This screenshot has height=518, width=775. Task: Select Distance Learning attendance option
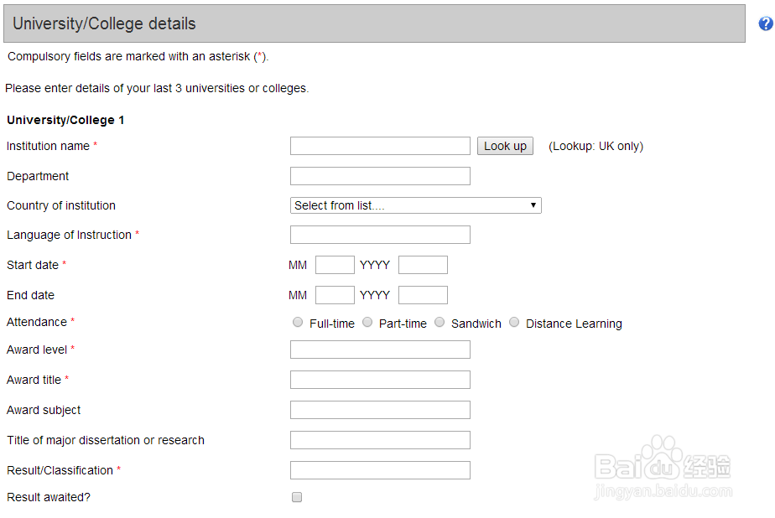coord(514,323)
